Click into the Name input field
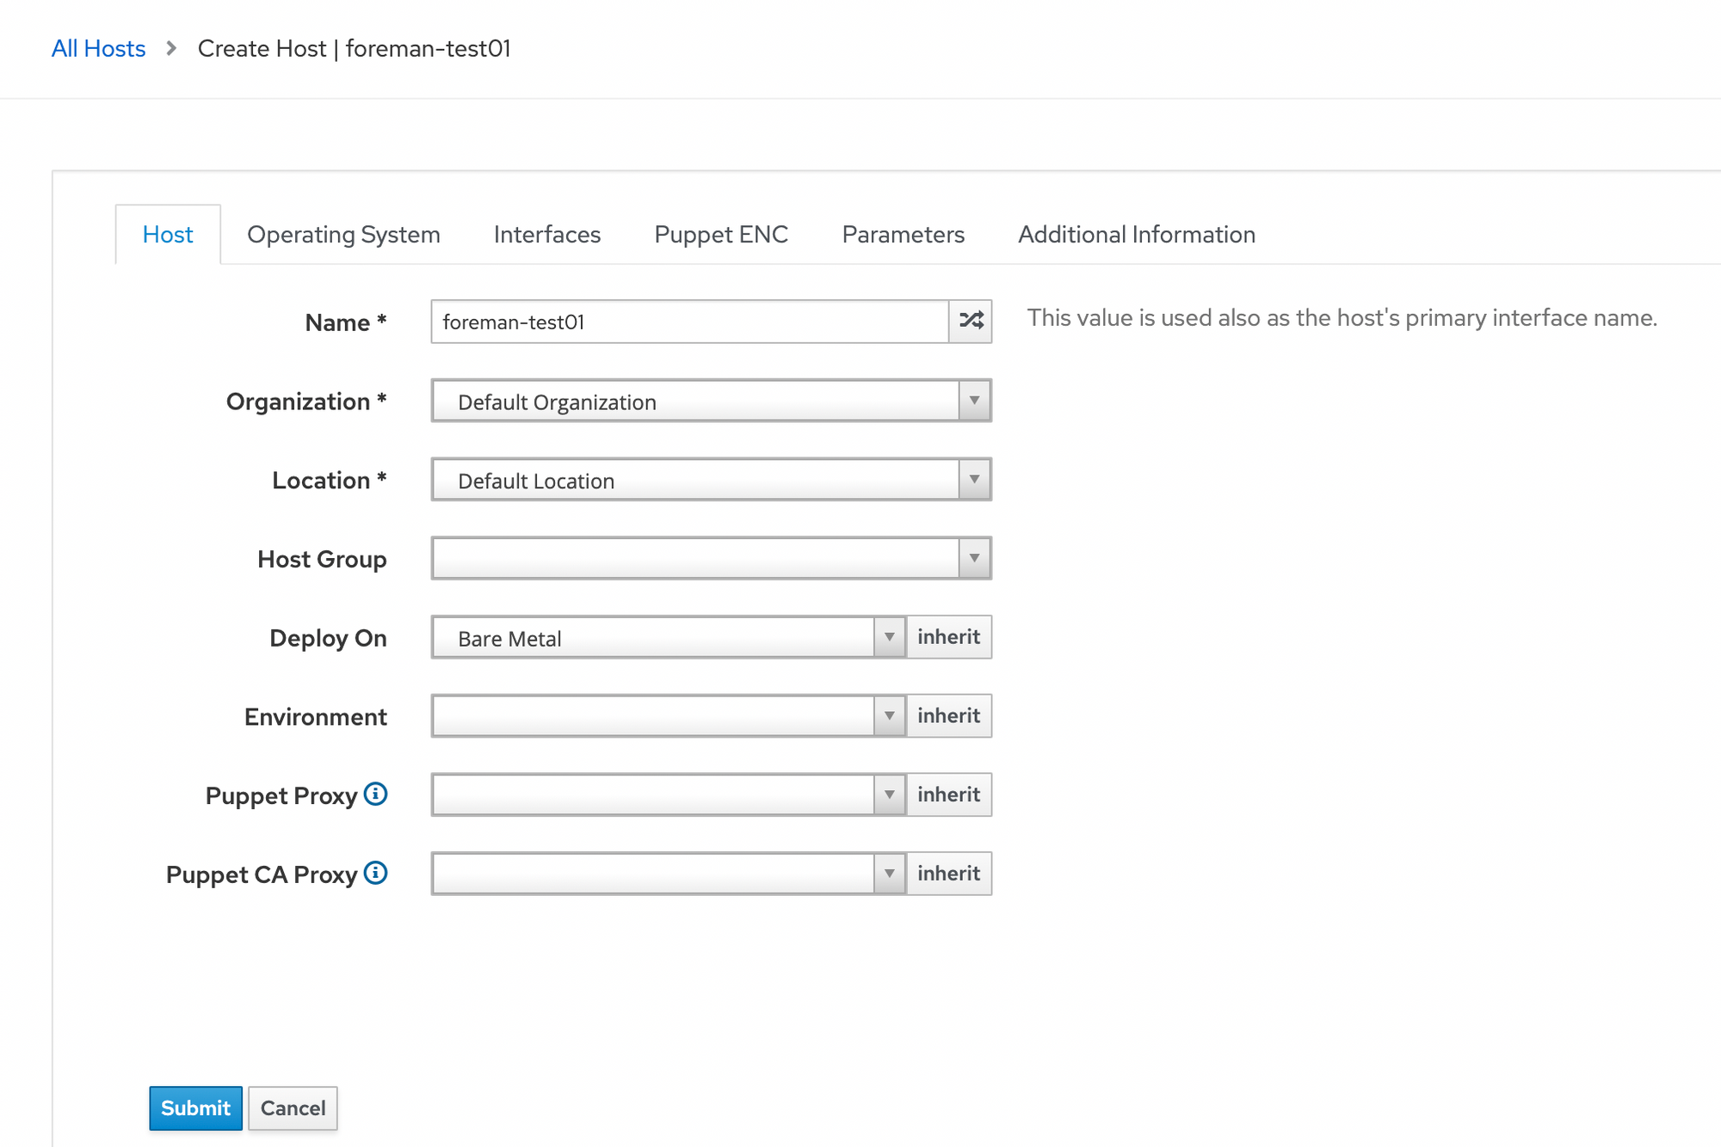1721x1147 pixels. (x=688, y=322)
